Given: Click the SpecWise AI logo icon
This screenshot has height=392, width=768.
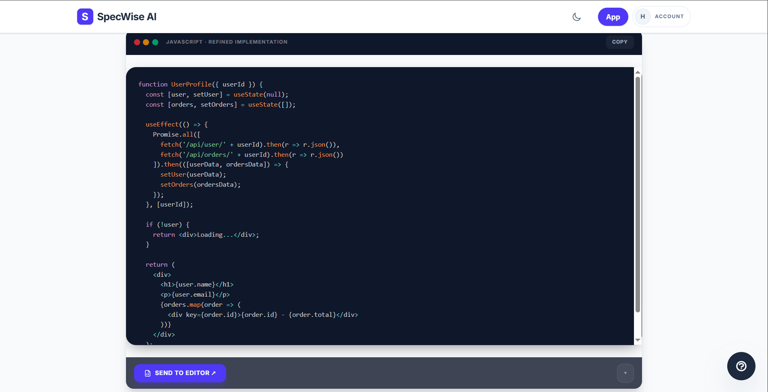Looking at the screenshot, I should tap(85, 17).
